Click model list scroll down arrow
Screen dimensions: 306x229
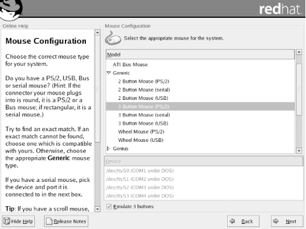(x=299, y=151)
